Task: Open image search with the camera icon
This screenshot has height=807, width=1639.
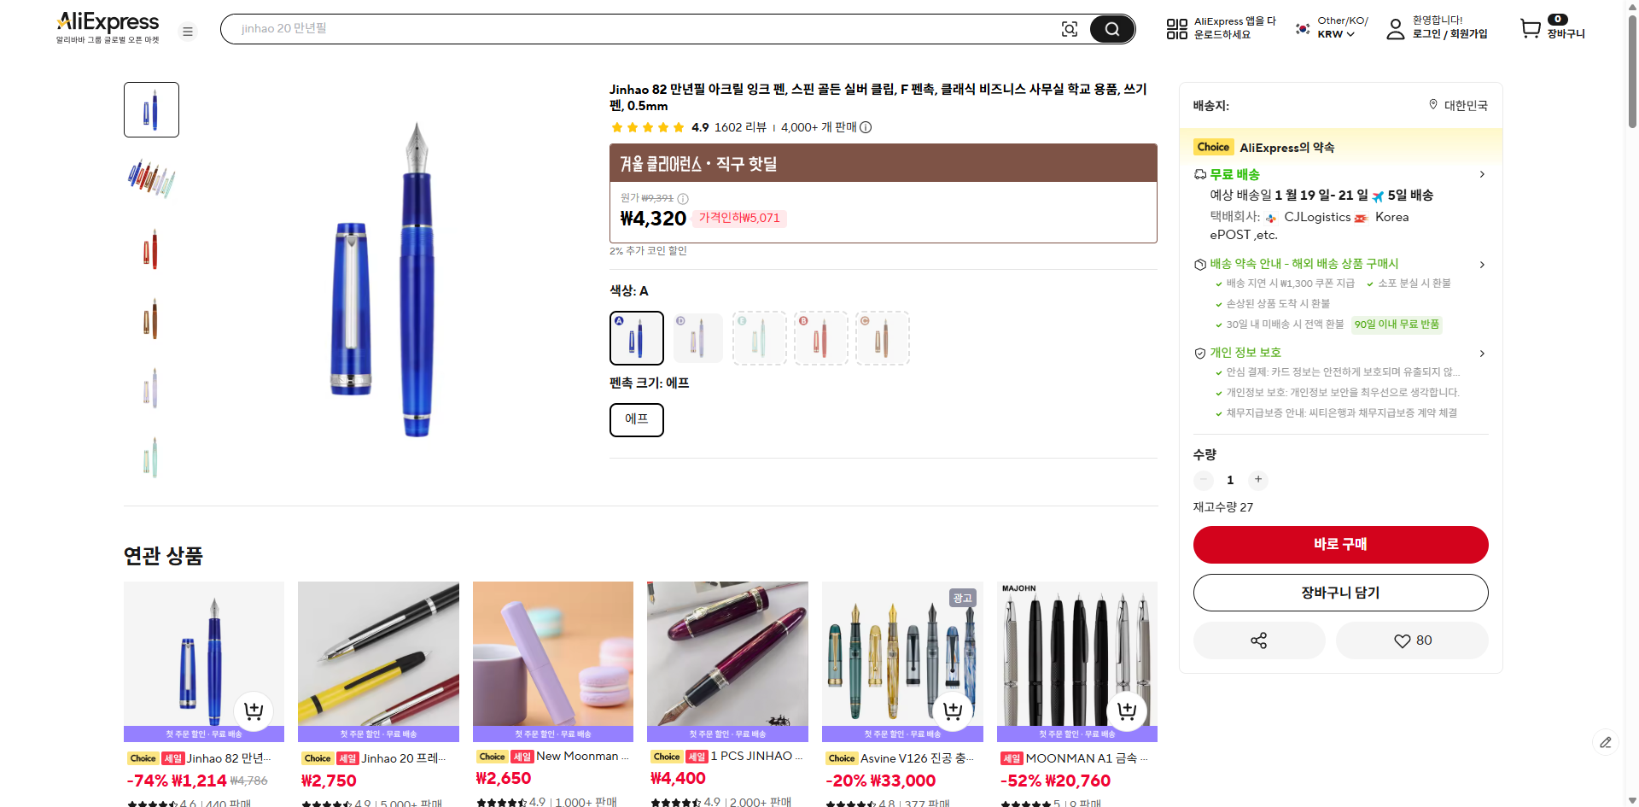Action: (x=1070, y=28)
